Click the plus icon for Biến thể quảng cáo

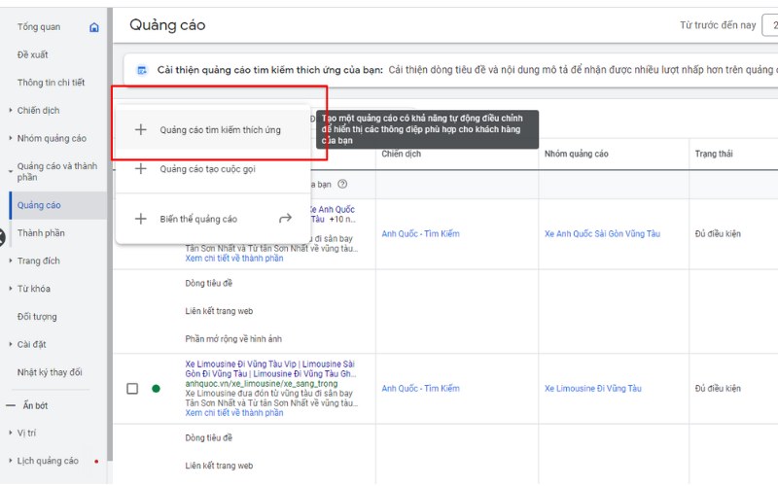pyautogui.click(x=140, y=219)
